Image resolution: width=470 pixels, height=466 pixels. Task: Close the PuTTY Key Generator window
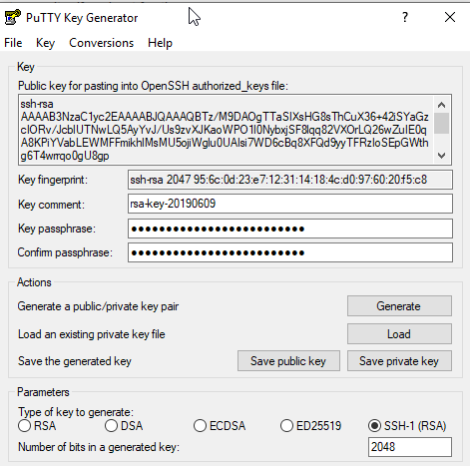pos(450,17)
